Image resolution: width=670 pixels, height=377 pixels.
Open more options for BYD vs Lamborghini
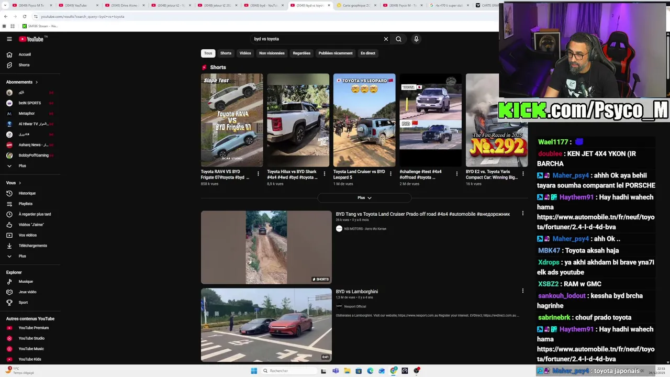click(x=522, y=291)
